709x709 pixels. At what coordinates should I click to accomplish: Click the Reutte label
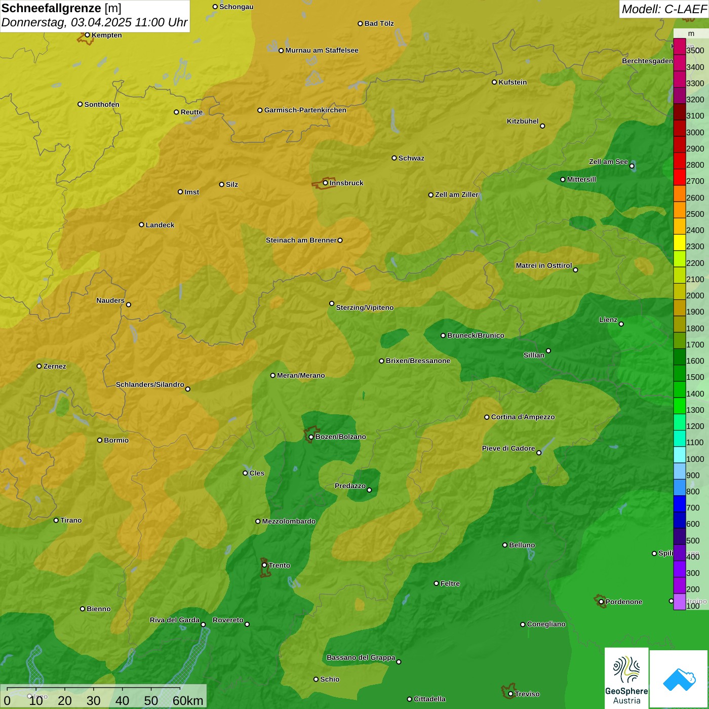191,112
